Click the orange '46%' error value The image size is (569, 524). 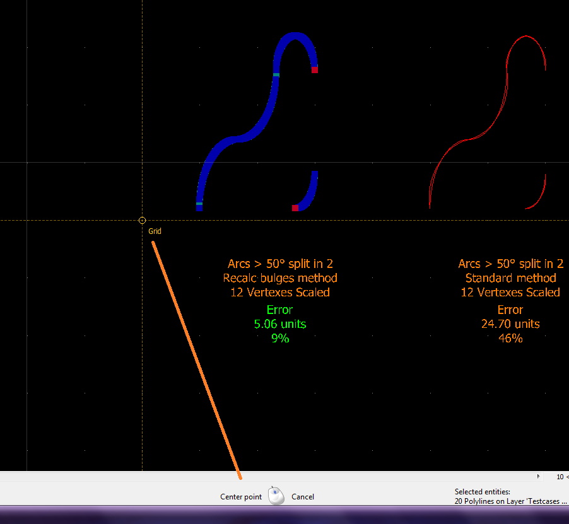coord(510,339)
